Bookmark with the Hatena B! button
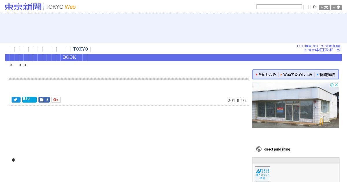Image resolution: width=347 pixels, height=182 pixels. (29, 100)
